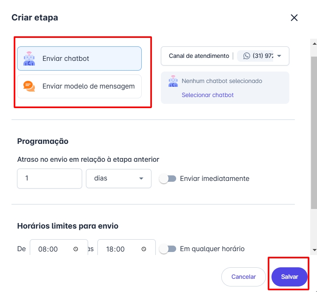317x292 pixels.
Task: Click the 08:00 start time field
Action: click(x=49, y=249)
